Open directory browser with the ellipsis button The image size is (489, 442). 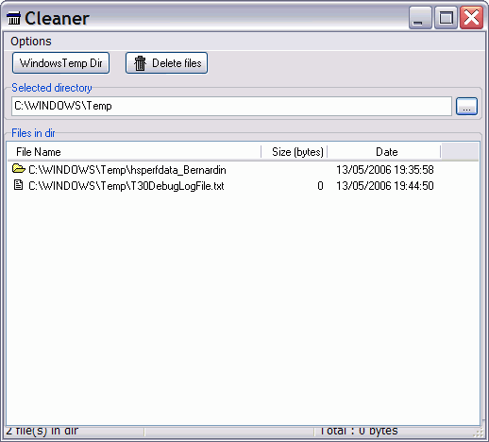pyautogui.click(x=466, y=107)
